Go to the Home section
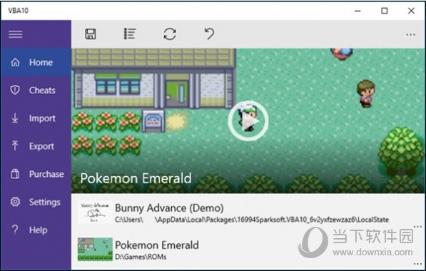Image resolution: width=426 pixels, height=271 pixels. [x=36, y=63]
